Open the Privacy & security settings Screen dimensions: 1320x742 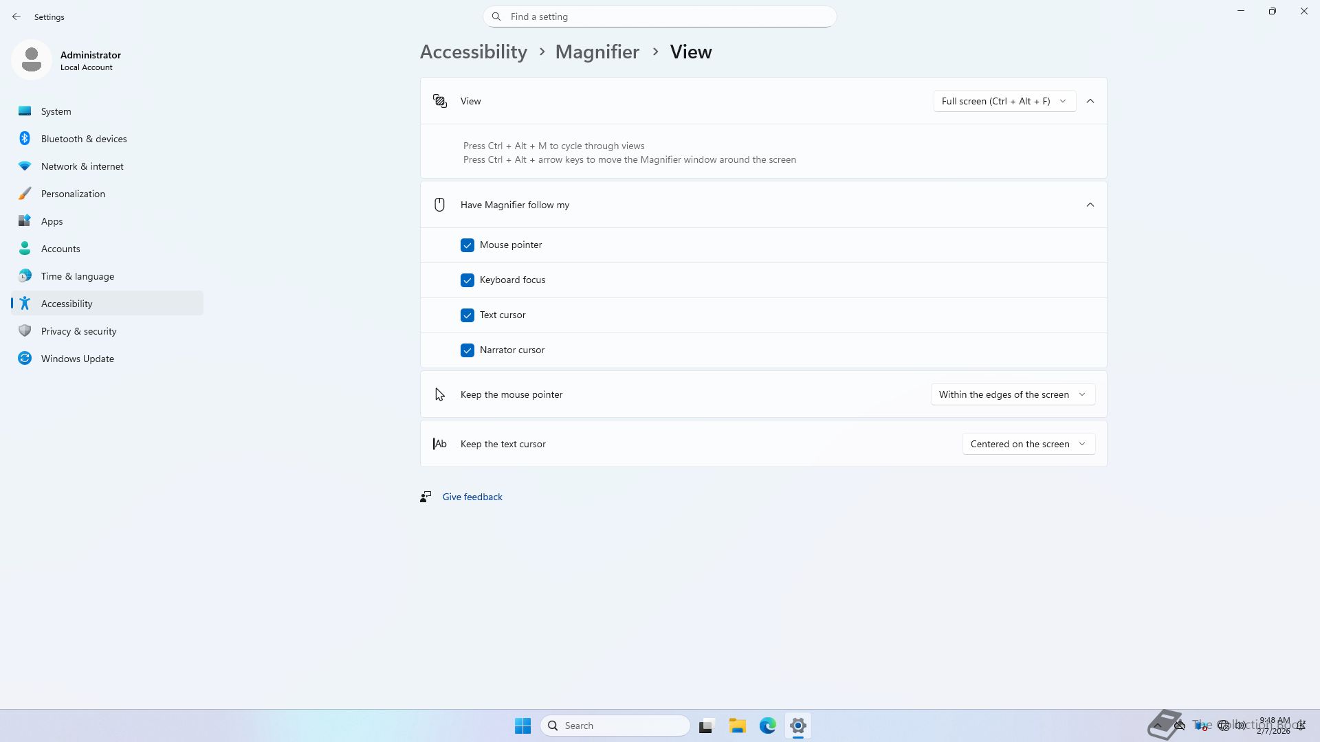tap(78, 331)
